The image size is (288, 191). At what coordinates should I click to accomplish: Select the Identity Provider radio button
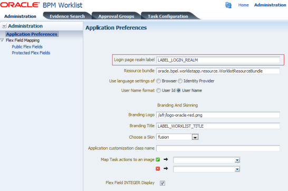point(180,81)
